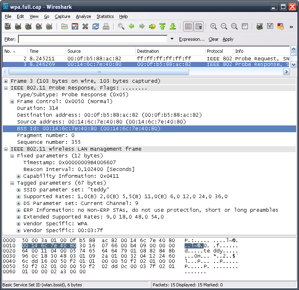Select packet 2 Probe Request row

146,58
